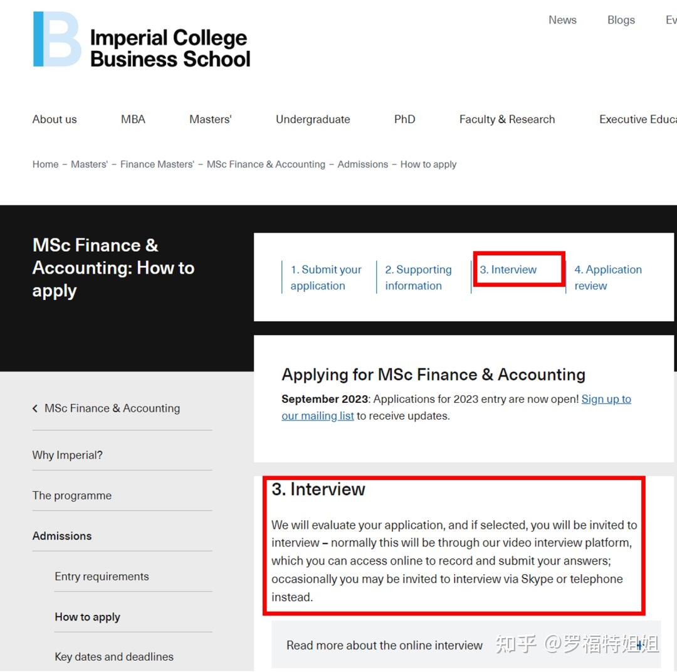Select MBA in the main navigation
The image size is (677, 672).
pos(133,119)
